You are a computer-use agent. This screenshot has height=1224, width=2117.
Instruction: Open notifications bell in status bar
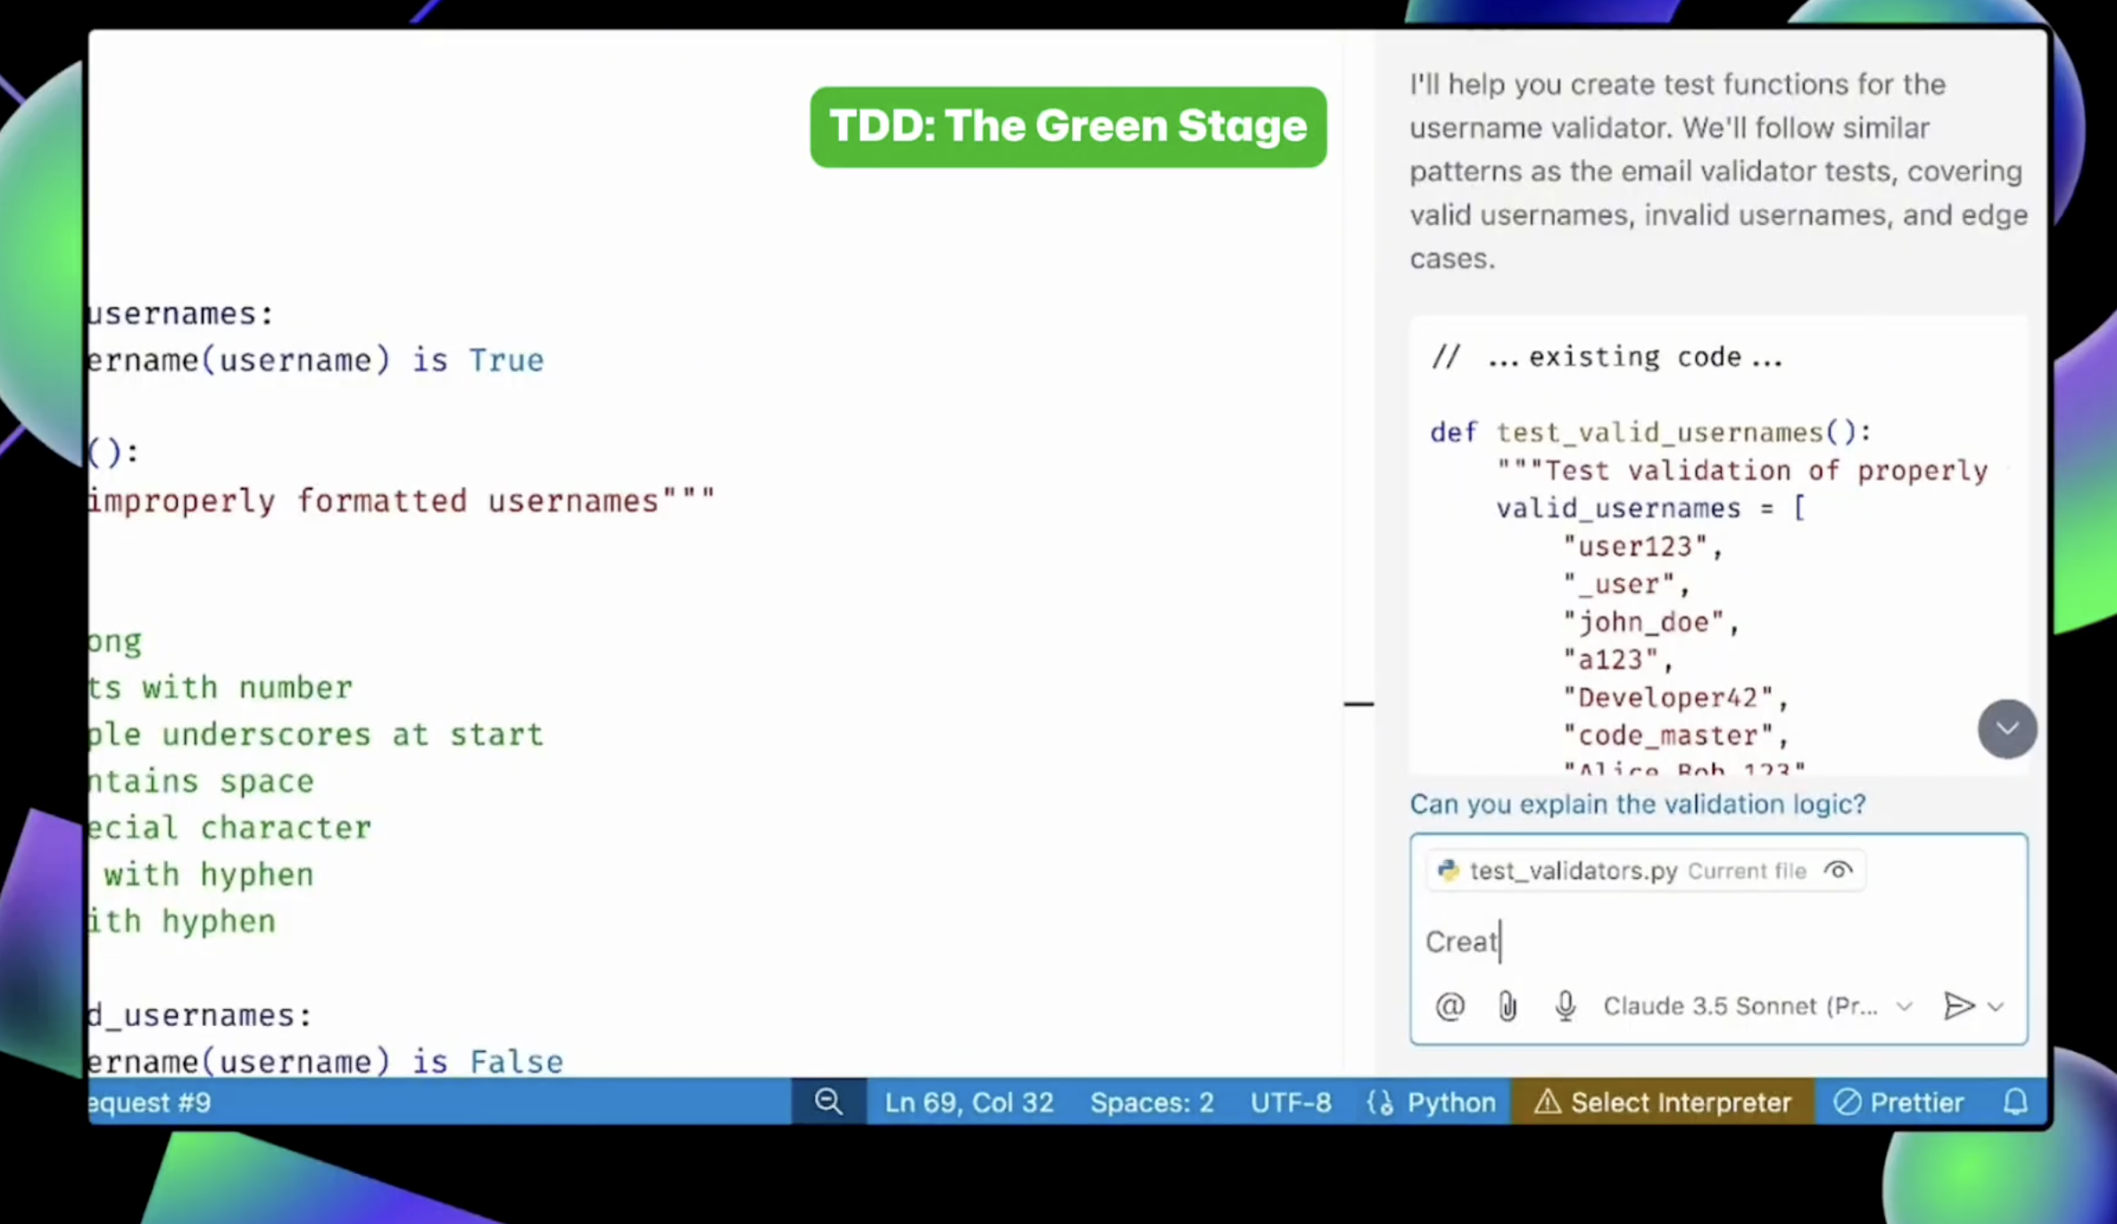pos(2015,1103)
